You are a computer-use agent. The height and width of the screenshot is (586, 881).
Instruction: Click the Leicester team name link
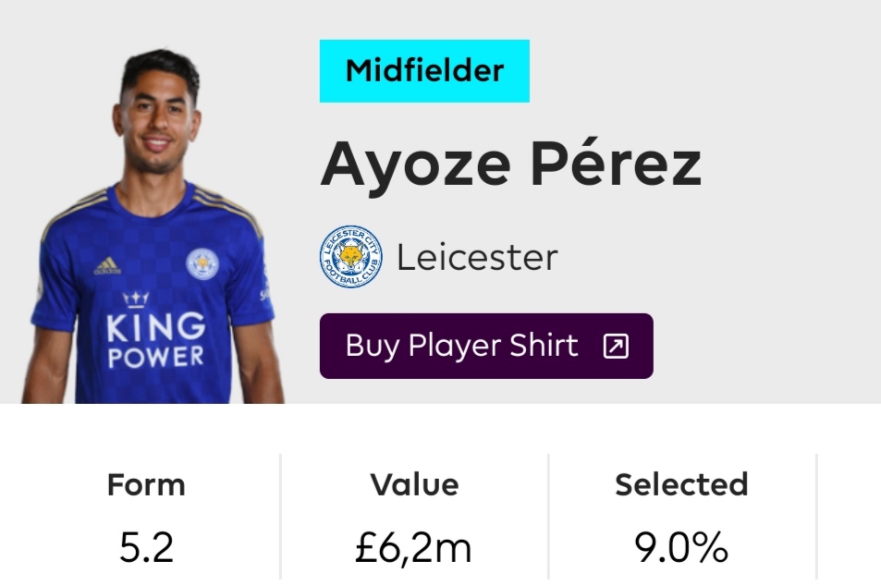[x=478, y=258]
